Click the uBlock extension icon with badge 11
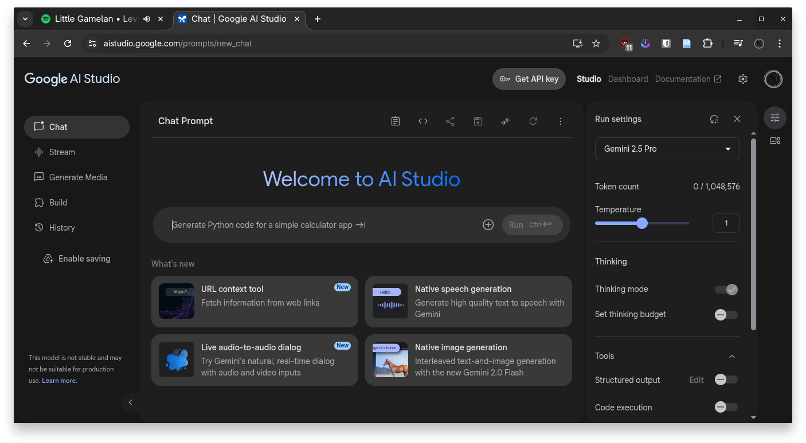806x443 pixels. click(x=626, y=44)
